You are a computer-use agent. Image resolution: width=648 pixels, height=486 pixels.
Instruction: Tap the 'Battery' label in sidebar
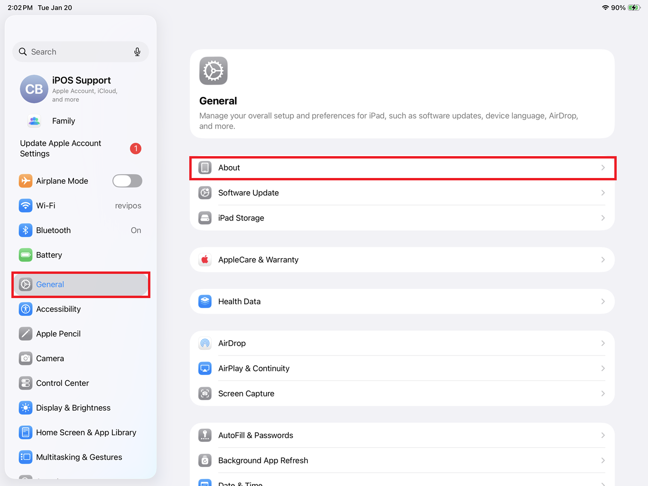point(49,255)
